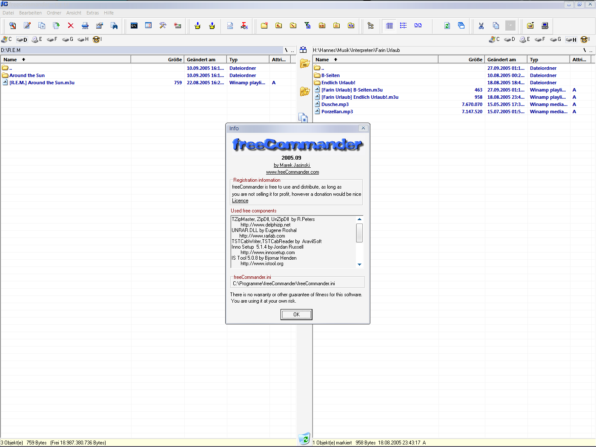Open the DOS command prompt icon
Viewport: 596px width, 447px height.
pos(134,26)
